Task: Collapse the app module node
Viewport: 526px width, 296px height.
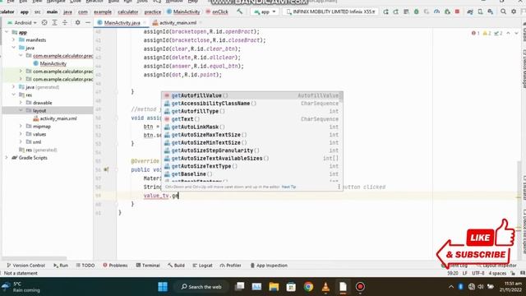Action: coord(7,32)
